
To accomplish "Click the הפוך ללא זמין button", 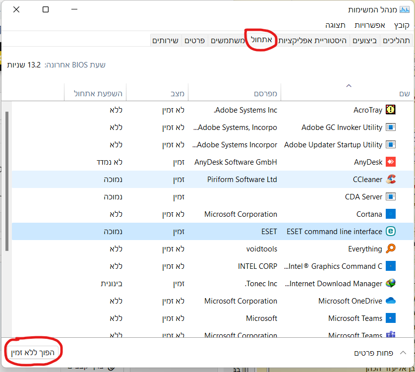I will pos(33,352).
